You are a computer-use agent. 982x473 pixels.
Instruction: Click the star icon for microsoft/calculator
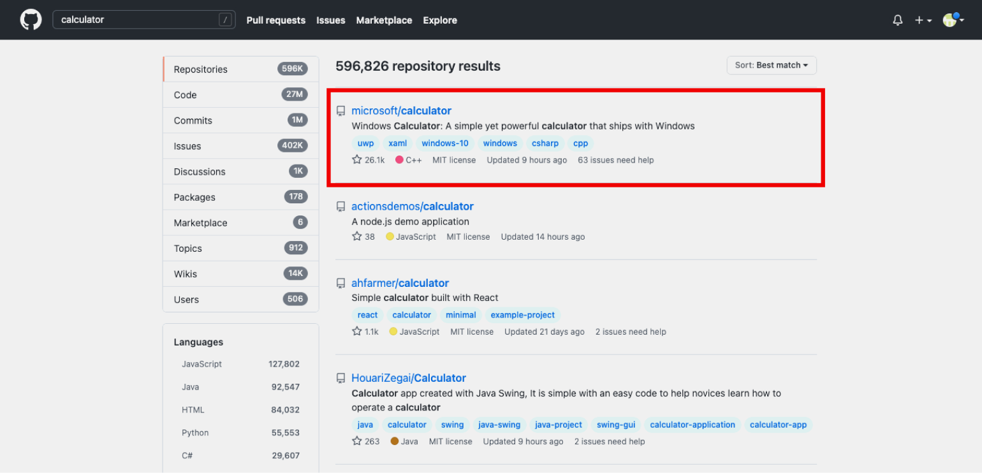pyautogui.click(x=357, y=160)
